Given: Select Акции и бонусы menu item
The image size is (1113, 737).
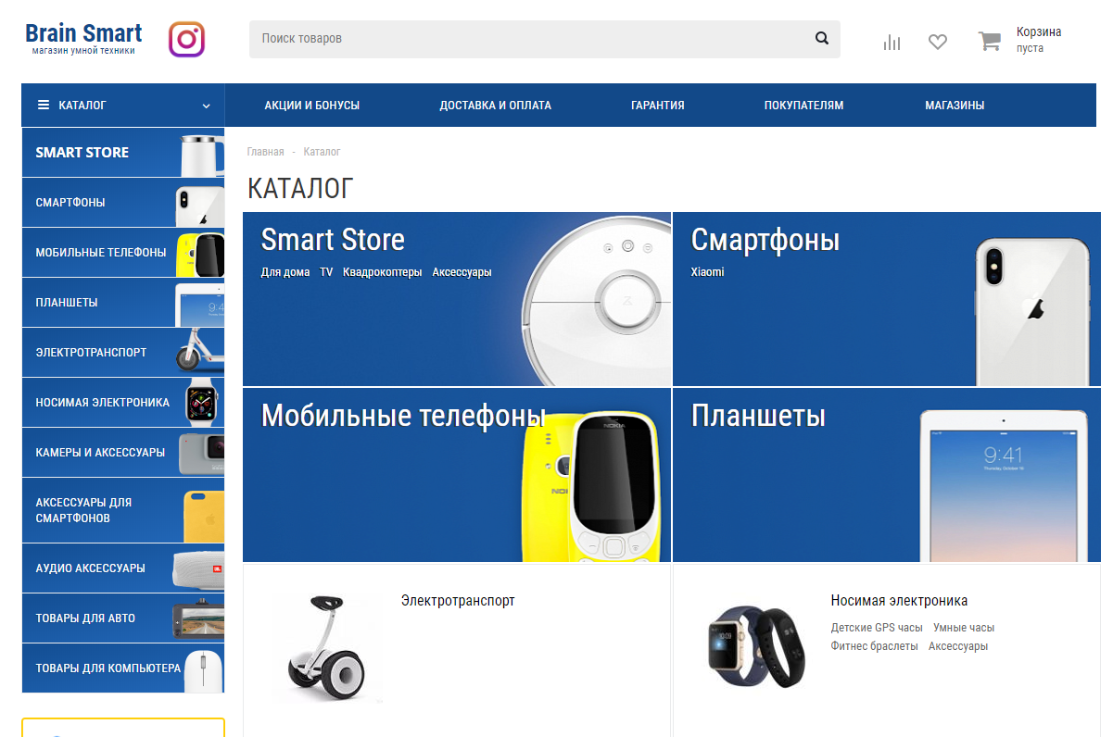Looking at the screenshot, I should 312,106.
